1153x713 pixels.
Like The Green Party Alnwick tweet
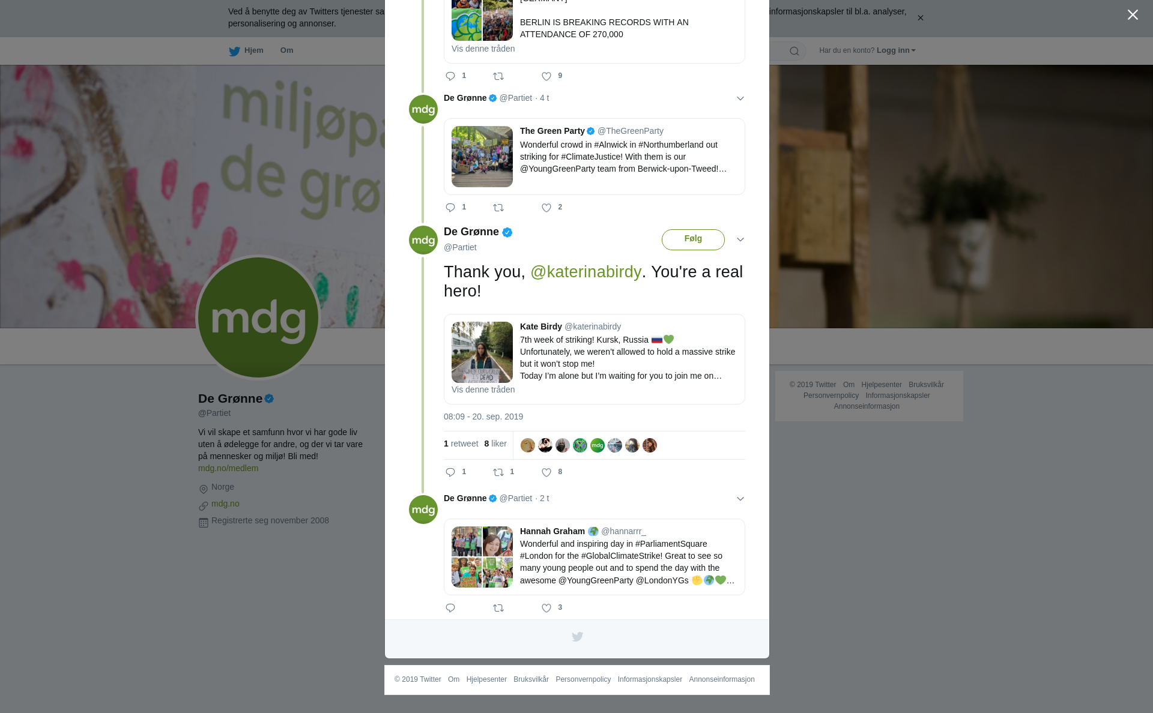[x=546, y=208]
